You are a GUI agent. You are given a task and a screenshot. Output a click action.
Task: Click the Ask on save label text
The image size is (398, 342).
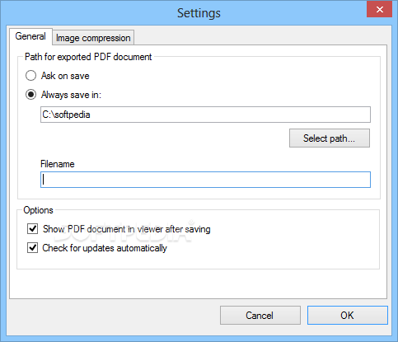click(65, 76)
